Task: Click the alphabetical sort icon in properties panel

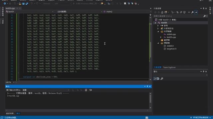Action: click(x=158, y=79)
